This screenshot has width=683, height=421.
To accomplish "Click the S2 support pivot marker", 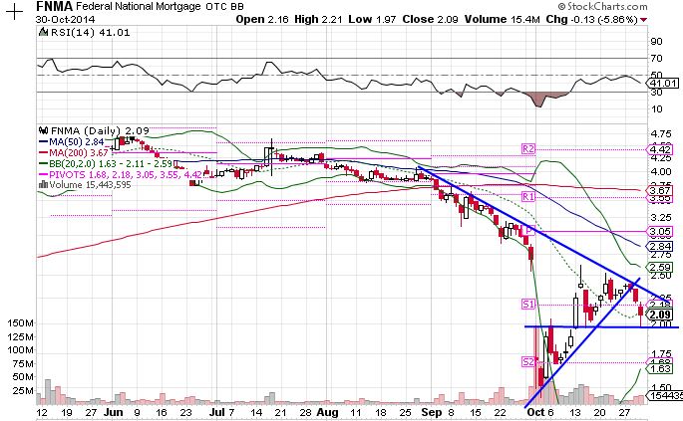I will 529,361.
